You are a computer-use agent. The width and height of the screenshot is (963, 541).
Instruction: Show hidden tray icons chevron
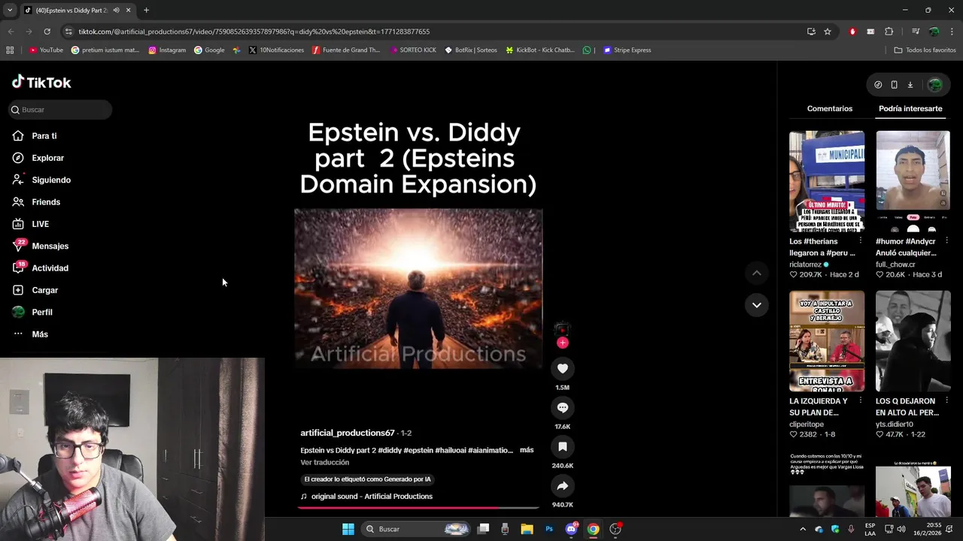coord(802,529)
